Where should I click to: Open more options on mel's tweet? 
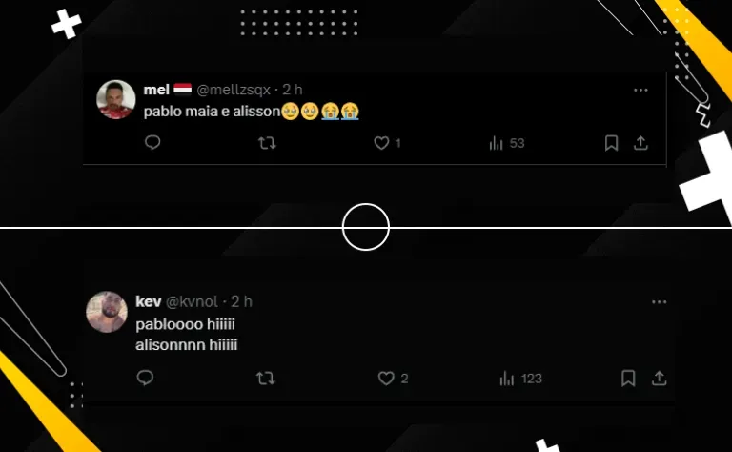[x=640, y=90]
